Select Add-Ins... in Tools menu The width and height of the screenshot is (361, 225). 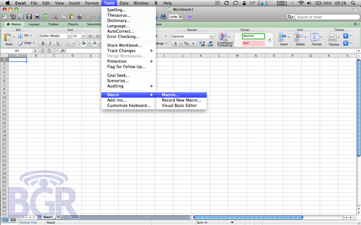tap(129, 100)
